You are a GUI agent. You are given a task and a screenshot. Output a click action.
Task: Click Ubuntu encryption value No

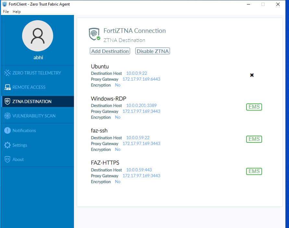[118, 85]
